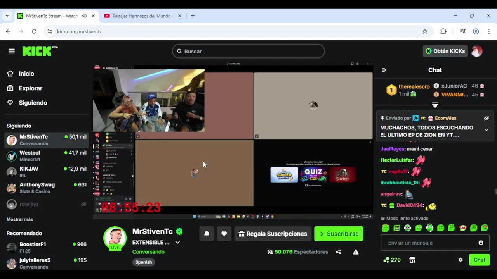Expand the stream title EXTENSIBLE chevron
Image resolution: width=497 pixels, height=279 pixels.
click(x=177, y=242)
